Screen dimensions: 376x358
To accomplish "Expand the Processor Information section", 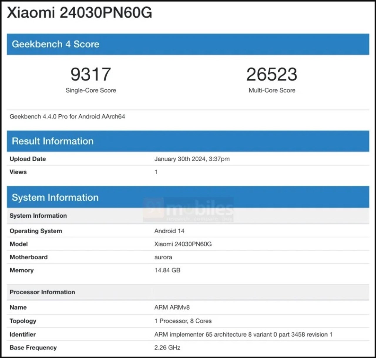I will tap(42, 292).
